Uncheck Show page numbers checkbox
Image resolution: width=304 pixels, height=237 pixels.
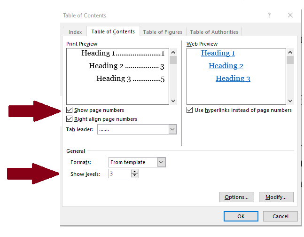(70, 110)
